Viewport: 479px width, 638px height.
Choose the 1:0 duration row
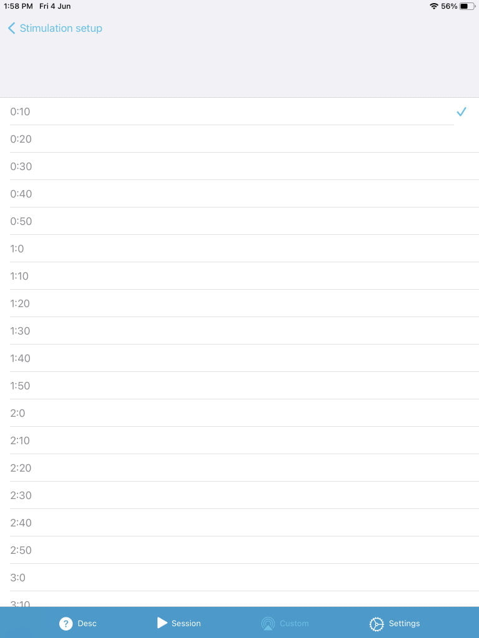[239, 249]
